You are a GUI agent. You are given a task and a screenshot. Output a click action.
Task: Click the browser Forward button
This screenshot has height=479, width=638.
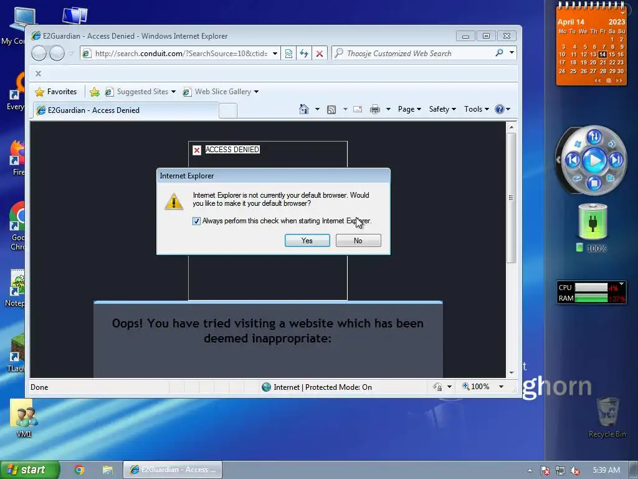[57, 54]
